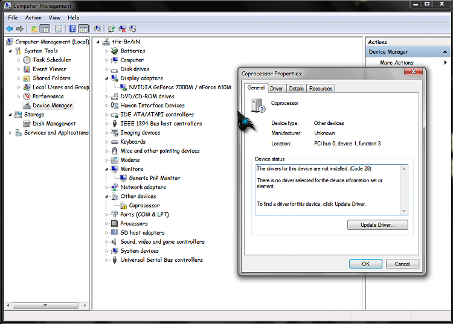
Task: Click Uninstall device icon with red X
Action: 122,29
